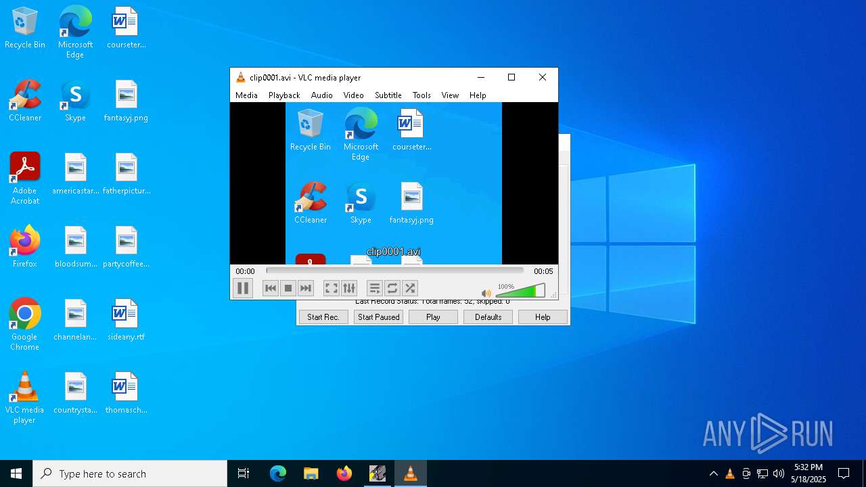This screenshot has width=866, height=487.
Task: Toggle the VLC elapsed time display 00:00
Action: [x=245, y=271]
